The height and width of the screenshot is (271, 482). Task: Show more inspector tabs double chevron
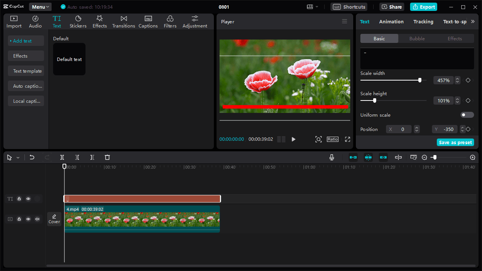tap(473, 21)
